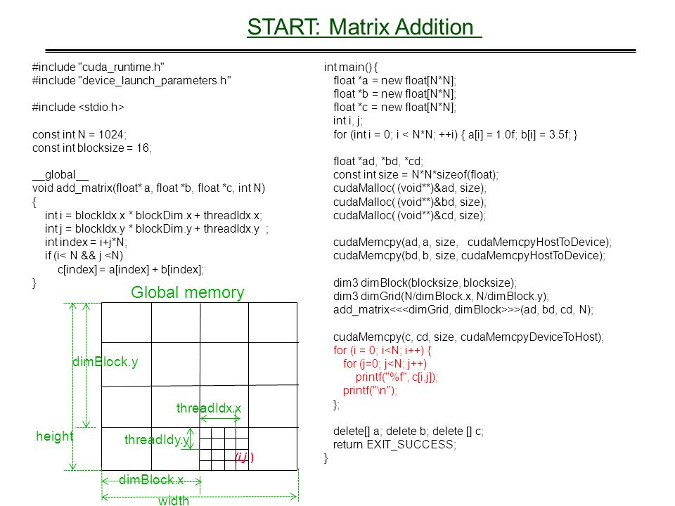Click 'const int N = 1024;' line

(x=79, y=134)
